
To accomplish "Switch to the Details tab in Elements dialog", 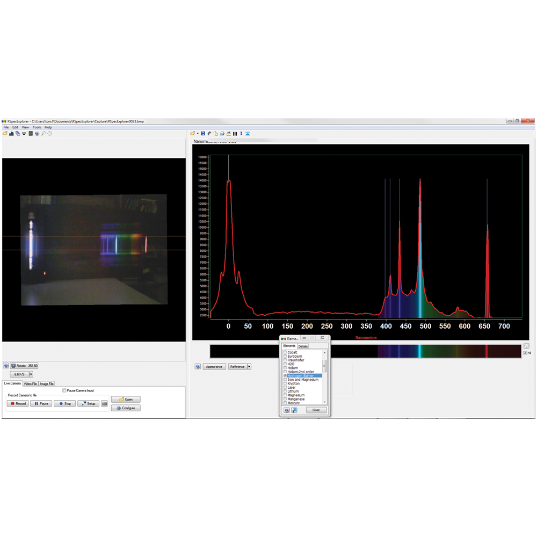I will 303,346.
